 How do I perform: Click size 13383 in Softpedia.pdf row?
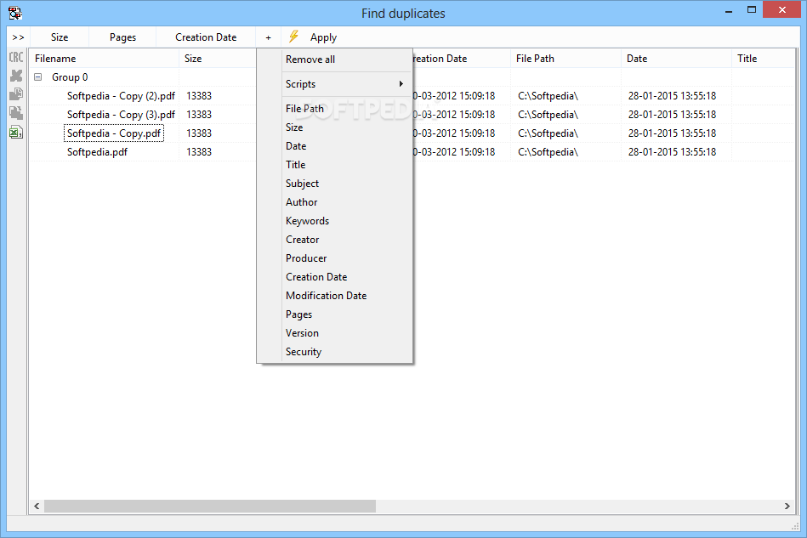click(199, 152)
